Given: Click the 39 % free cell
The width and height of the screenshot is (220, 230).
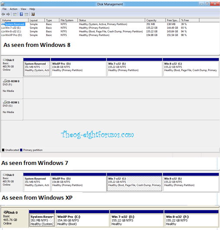Looking at the screenshot, I should point(184,24).
